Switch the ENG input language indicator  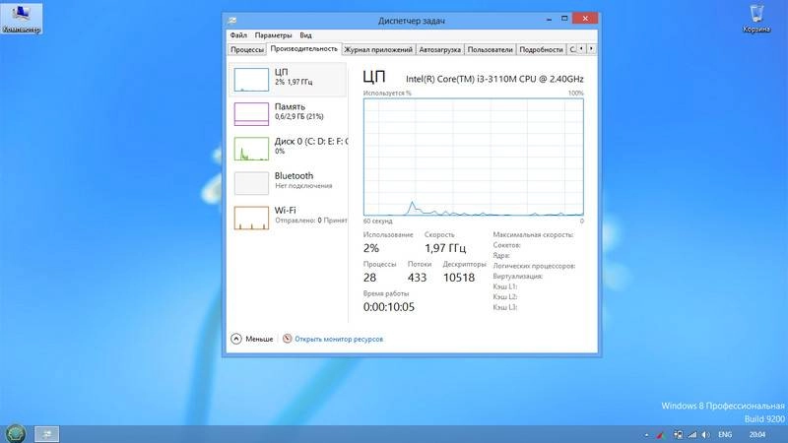point(725,435)
